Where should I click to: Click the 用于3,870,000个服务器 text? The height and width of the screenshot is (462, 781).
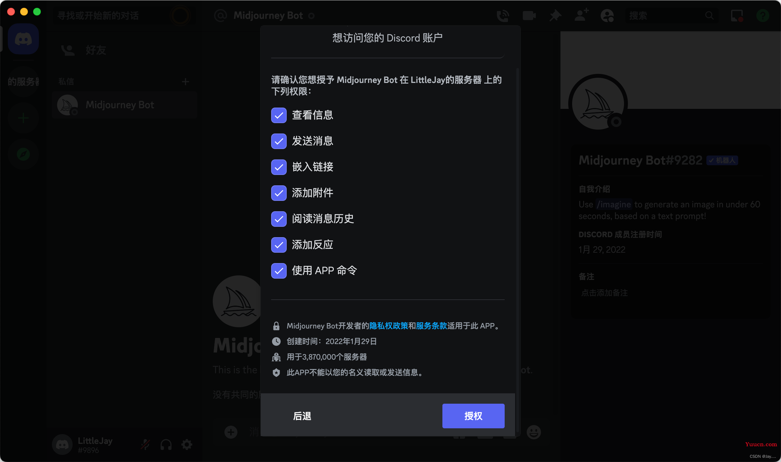327,357
